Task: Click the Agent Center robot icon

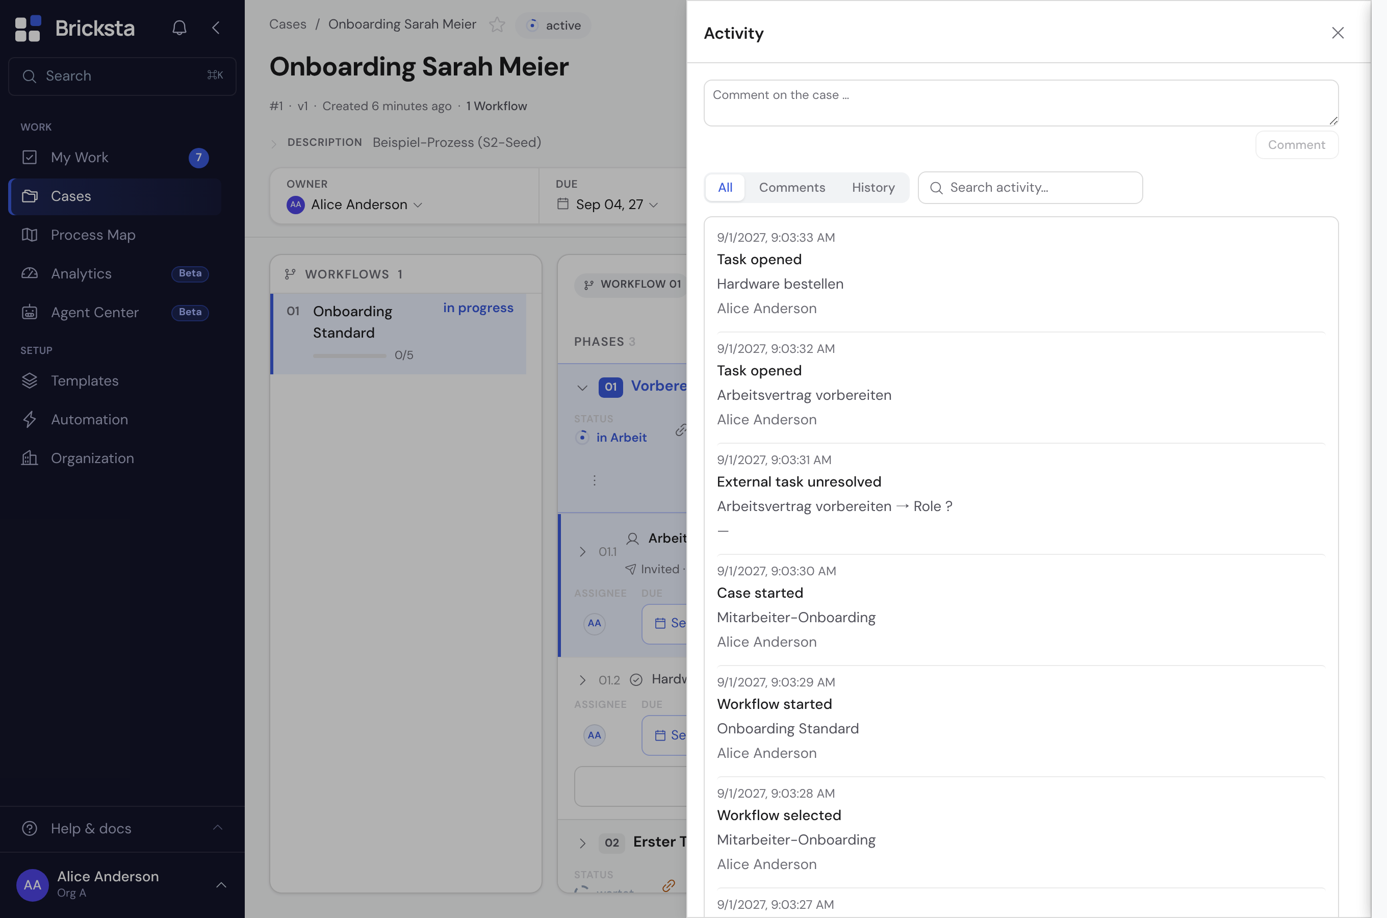Action: [29, 313]
